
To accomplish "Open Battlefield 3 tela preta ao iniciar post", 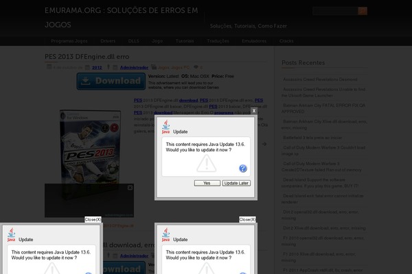I will click(x=312, y=138).
